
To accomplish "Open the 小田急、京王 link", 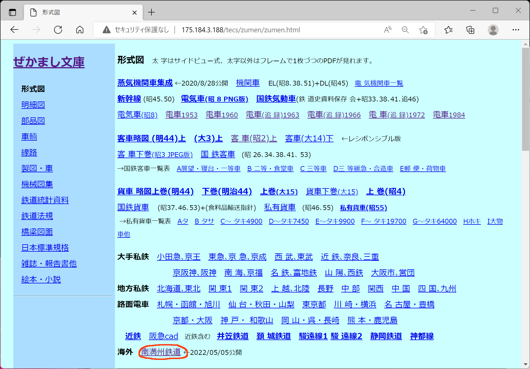I will (x=179, y=257).
